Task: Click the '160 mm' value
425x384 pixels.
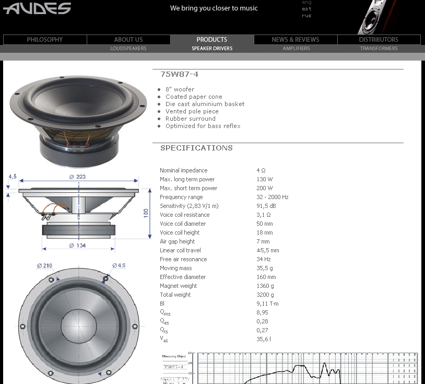Action: pyautogui.click(x=266, y=277)
